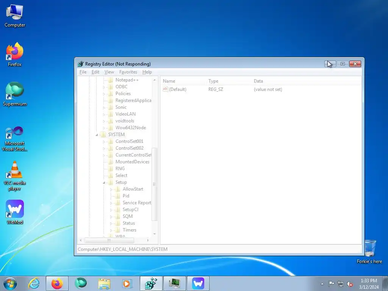Open the Microsoft Visual Studio desktop shortcut
This screenshot has height=291, width=388.
click(x=15, y=139)
